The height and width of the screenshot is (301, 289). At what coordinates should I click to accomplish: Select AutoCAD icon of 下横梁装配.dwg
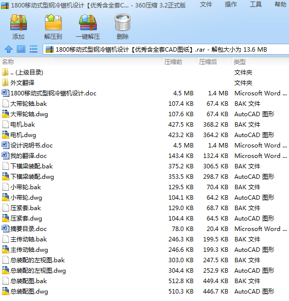point(5,177)
